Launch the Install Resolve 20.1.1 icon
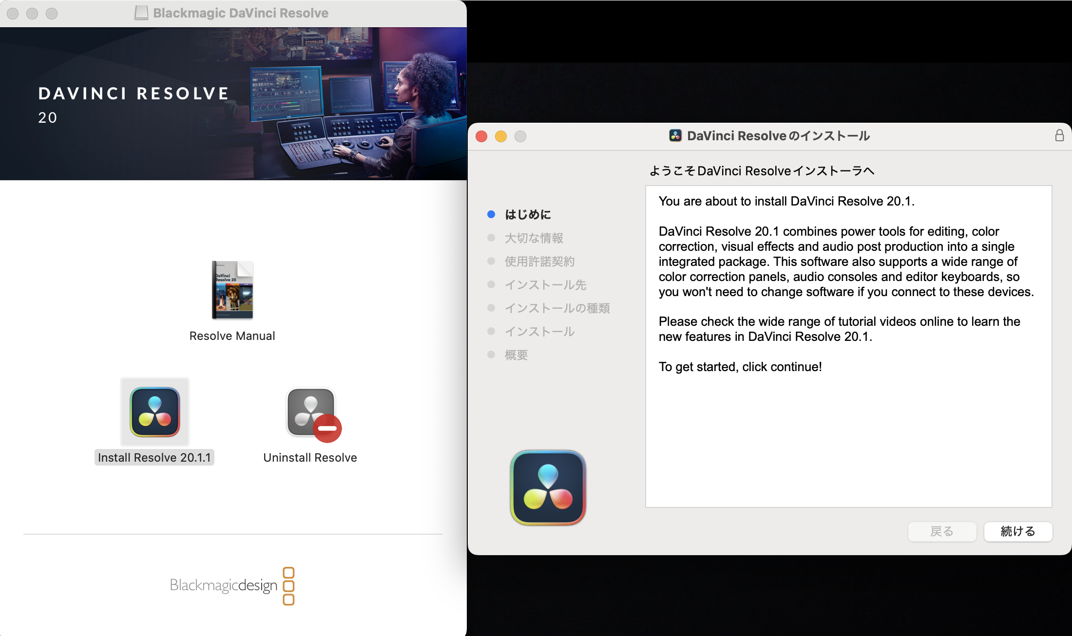 pyautogui.click(x=155, y=412)
